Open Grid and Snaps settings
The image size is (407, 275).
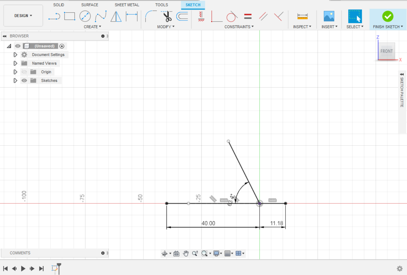227,253
